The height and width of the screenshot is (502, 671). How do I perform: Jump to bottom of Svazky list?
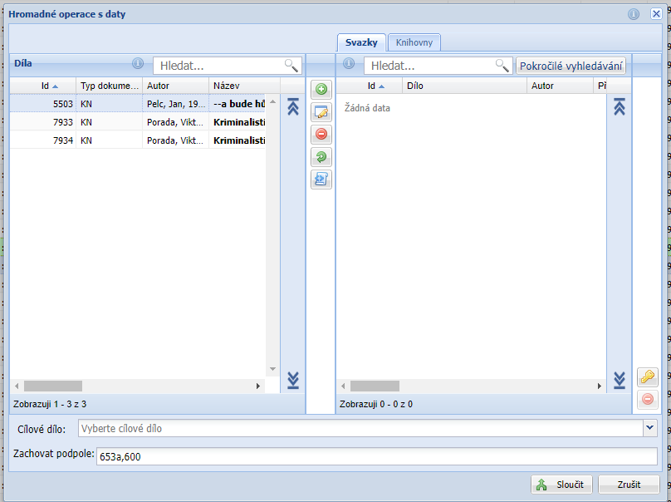tap(619, 380)
